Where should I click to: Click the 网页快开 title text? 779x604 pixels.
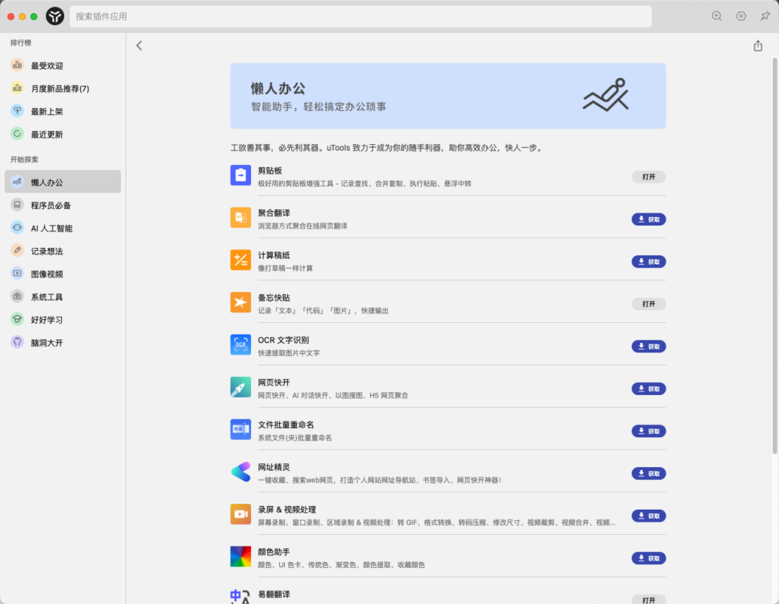coord(274,383)
